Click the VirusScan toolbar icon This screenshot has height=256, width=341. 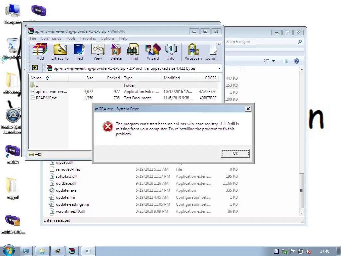(x=193, y=52)
